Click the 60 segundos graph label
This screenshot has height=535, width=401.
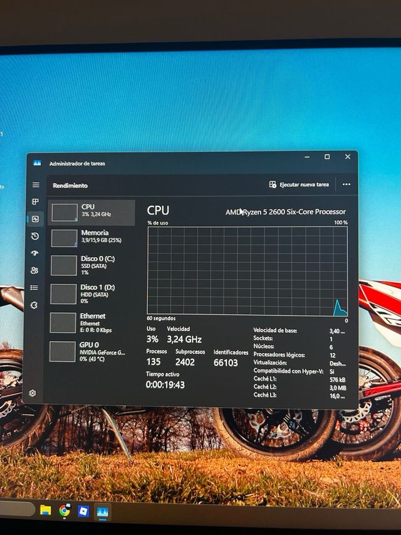pos(161,319)
